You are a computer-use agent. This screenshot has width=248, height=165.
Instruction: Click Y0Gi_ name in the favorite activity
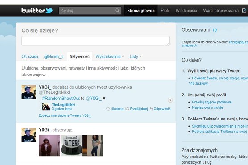tap(45, 87)
